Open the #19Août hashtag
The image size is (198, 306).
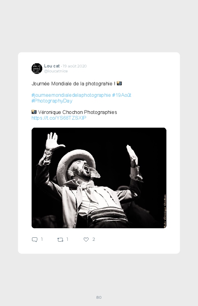tap(121, 95)
